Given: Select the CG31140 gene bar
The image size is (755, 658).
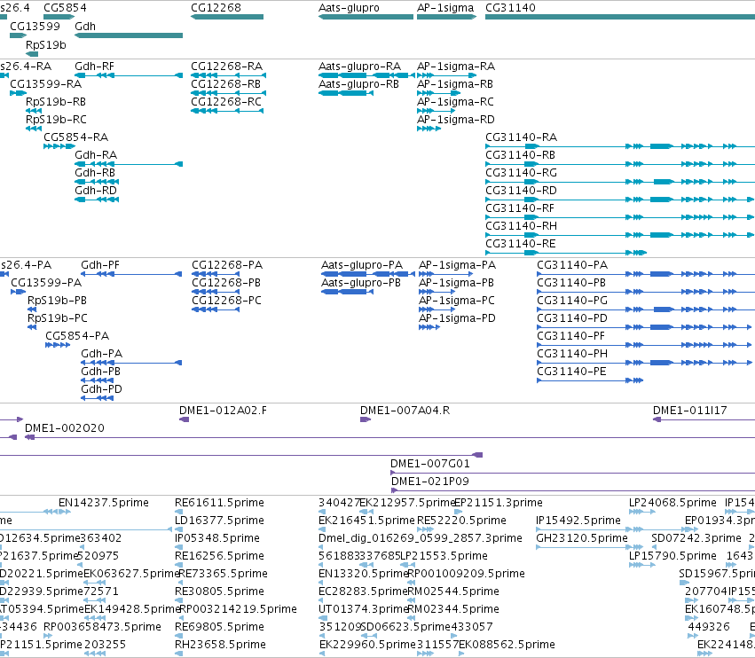Looking at the screenshot, I should [x=620, y=17].
